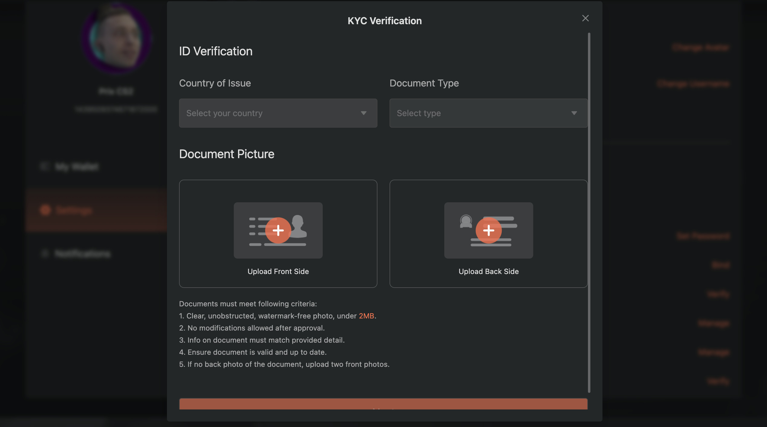
Task: Select the wallet icon next to My Wallet
Action: 45,167
